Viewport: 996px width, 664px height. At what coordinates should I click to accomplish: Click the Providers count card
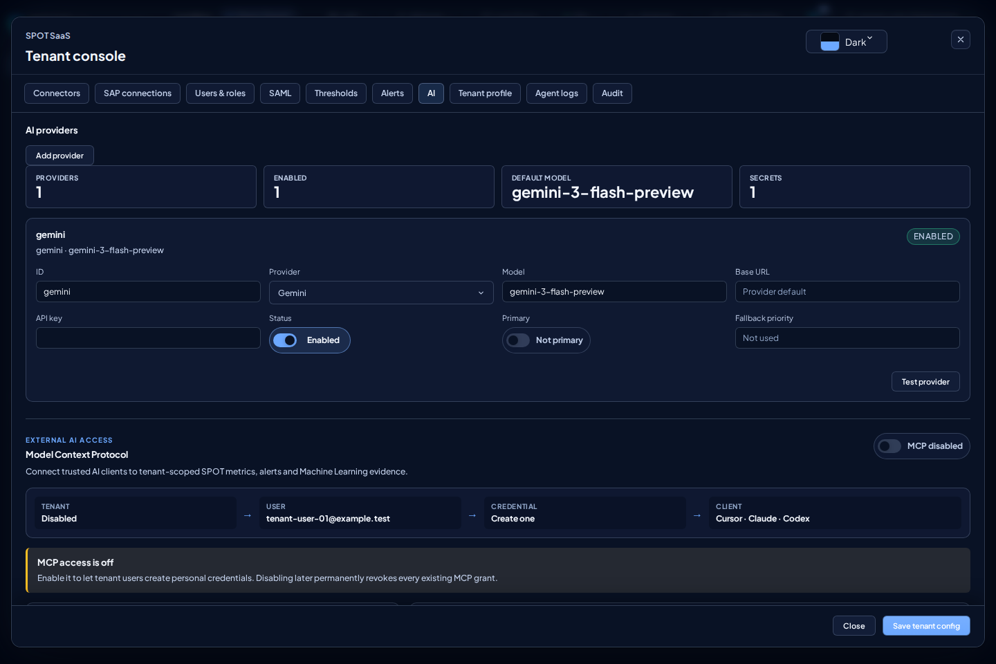click(141, 187)
